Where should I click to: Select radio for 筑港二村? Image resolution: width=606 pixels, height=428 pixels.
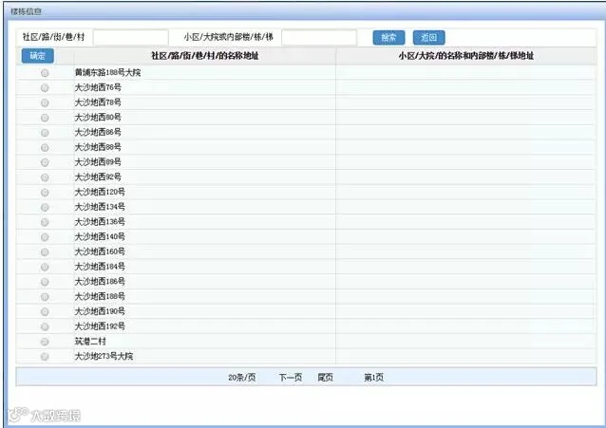(x=45, y=342)
